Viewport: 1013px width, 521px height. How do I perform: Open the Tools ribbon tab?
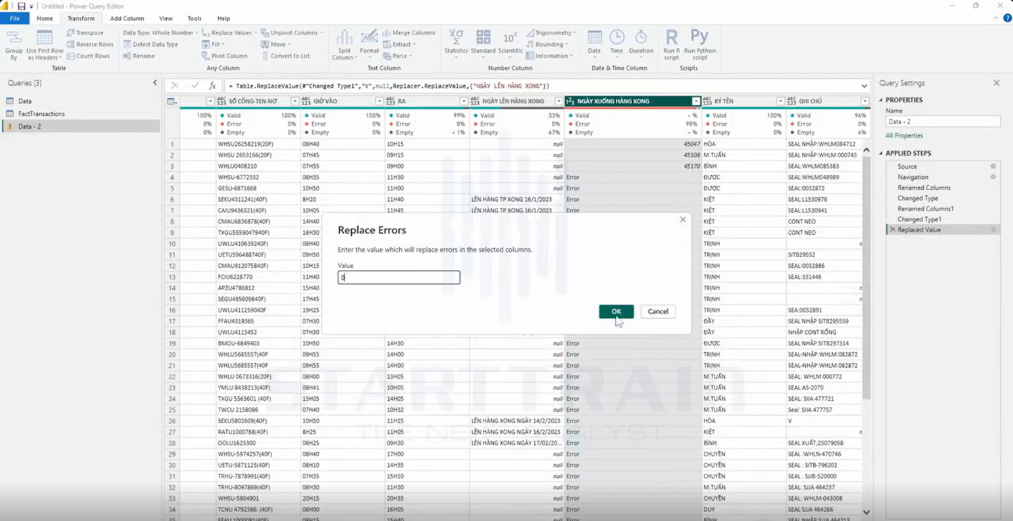point(194,18)
